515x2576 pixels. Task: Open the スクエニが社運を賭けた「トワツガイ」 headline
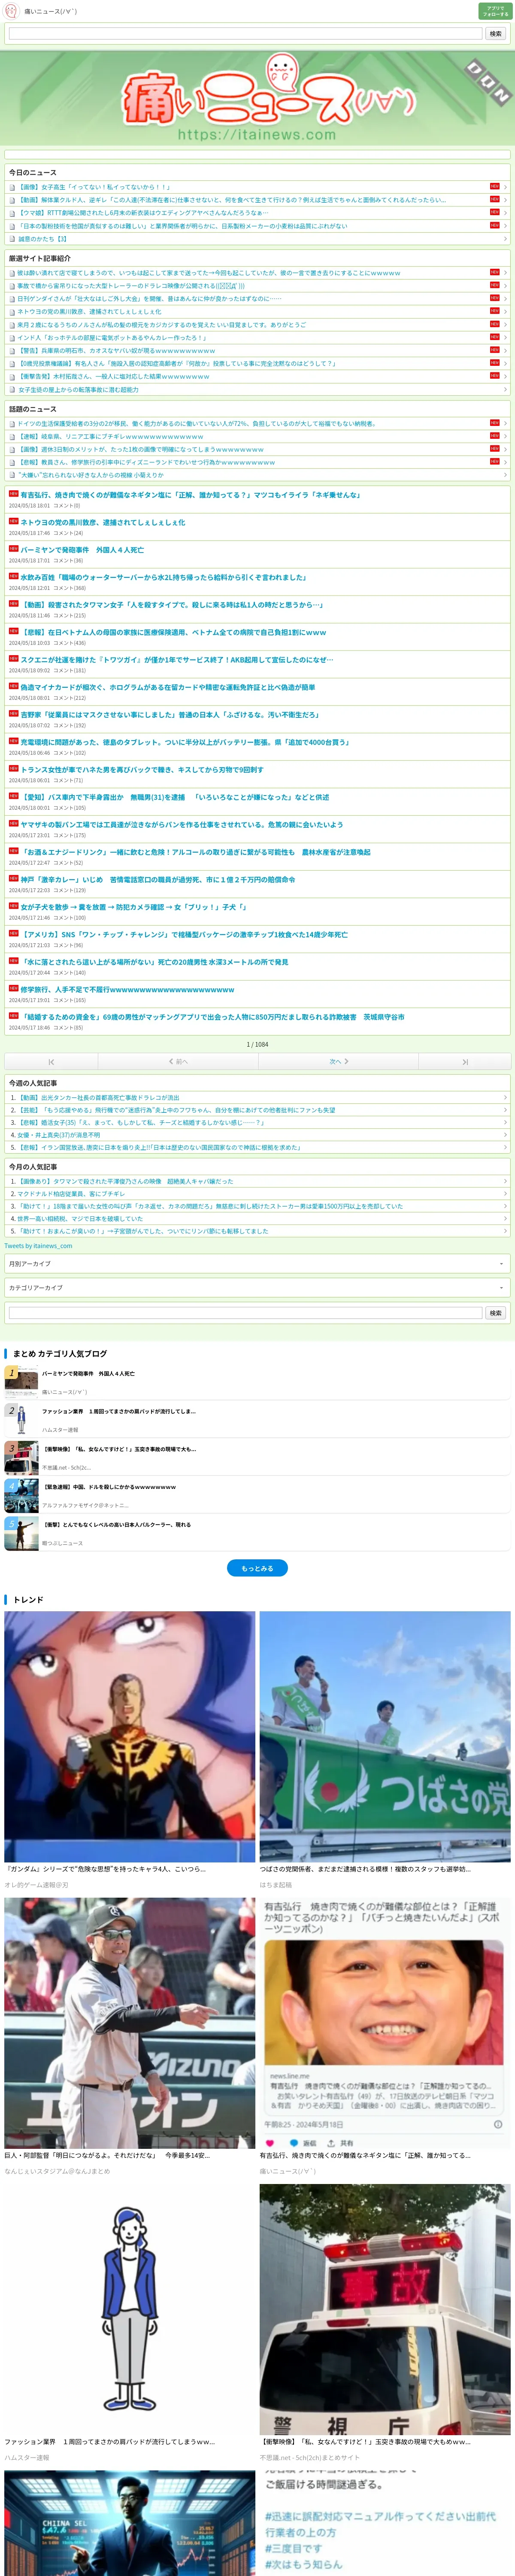[x=177, y=659]
